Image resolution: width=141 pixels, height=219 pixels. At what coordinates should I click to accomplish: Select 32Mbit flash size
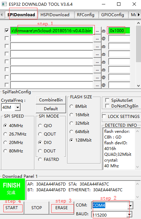[72, 123]
